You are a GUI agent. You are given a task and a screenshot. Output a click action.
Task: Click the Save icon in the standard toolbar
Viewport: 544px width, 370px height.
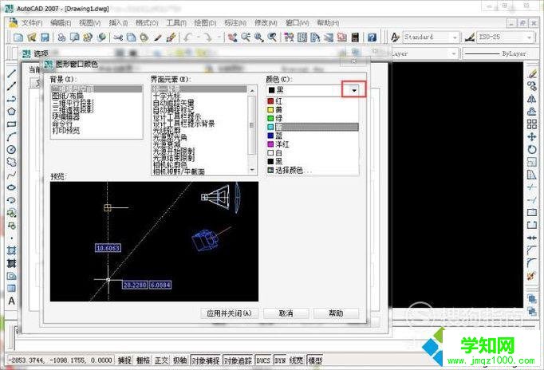46,37
